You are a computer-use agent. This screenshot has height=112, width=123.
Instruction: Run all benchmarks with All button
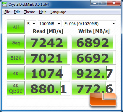tap(16, 27)
